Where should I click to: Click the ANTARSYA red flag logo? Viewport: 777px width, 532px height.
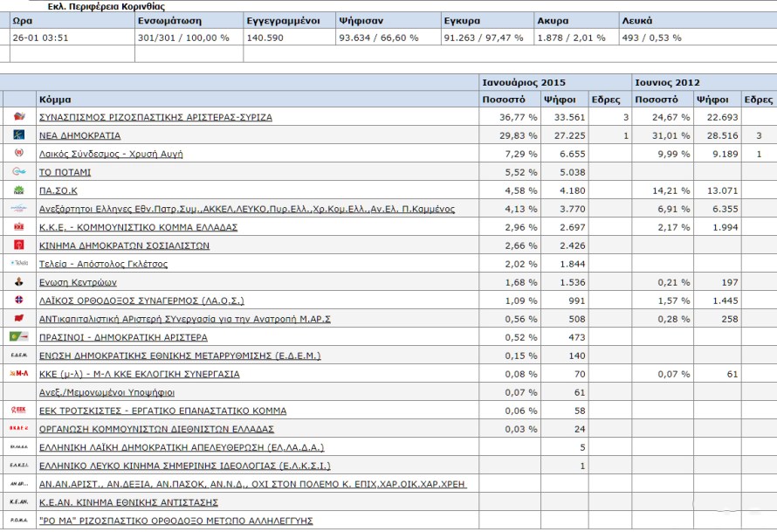coord(19,319)
